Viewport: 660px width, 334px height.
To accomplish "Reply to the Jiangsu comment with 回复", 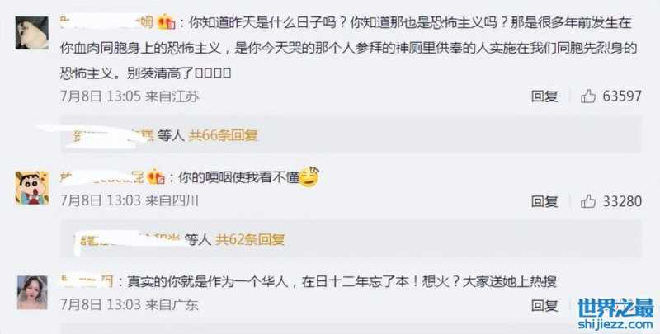I will tap(544, 96).
